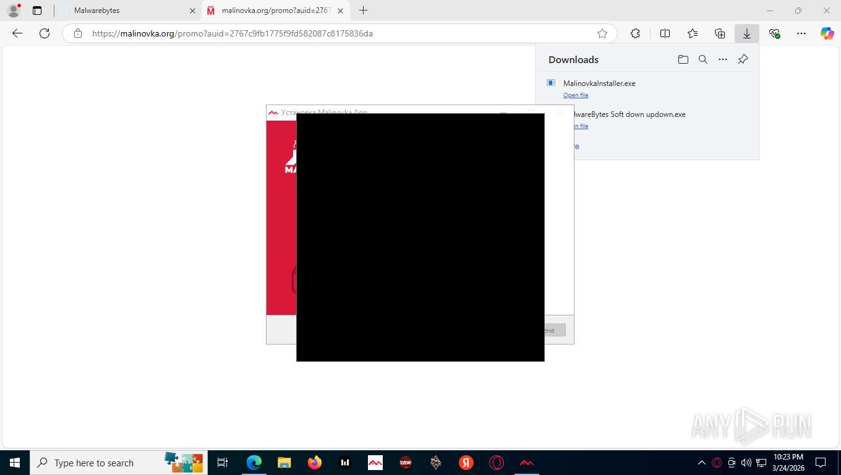Select MalwareBytes Soft down updown.exe entry

[647, 120]
